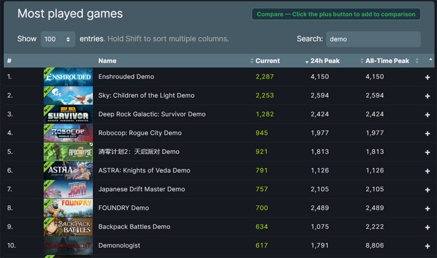
Task: Open FOUNDRY game thumbnail
Action: tap(68, 208)
